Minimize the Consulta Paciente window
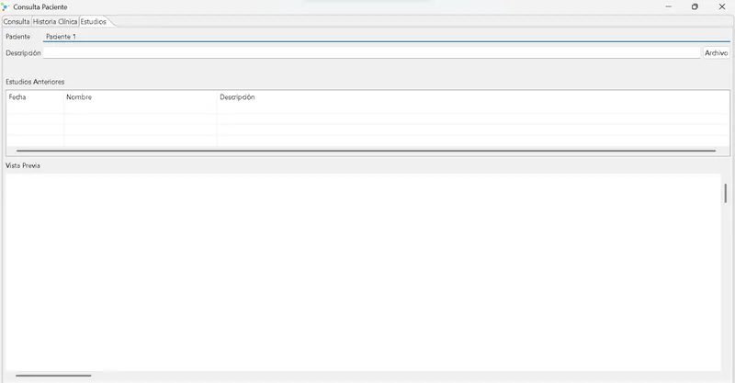Image resolution: width=735 pixels, height=383 pixels. (x=669, y=6)
